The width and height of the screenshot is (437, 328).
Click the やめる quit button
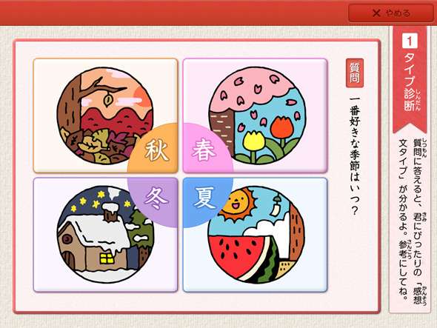coord(391,13)
